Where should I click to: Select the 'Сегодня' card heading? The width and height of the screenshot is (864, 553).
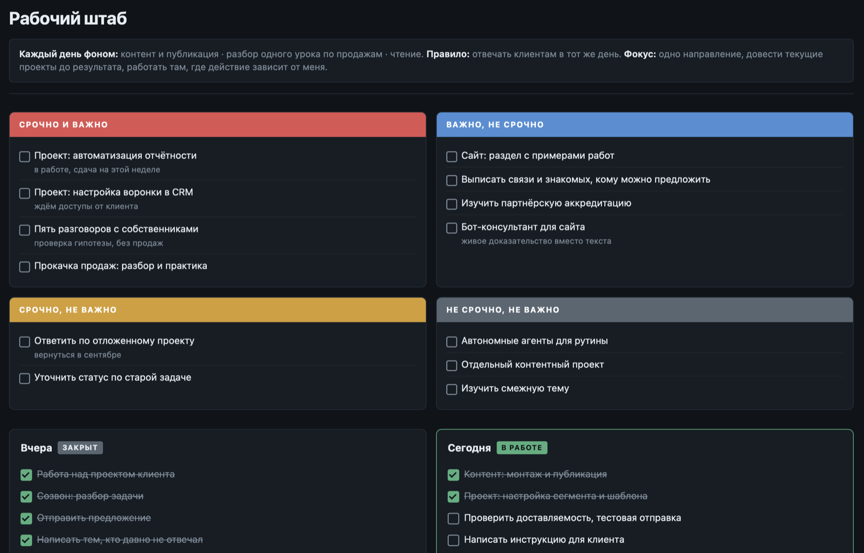469,448
